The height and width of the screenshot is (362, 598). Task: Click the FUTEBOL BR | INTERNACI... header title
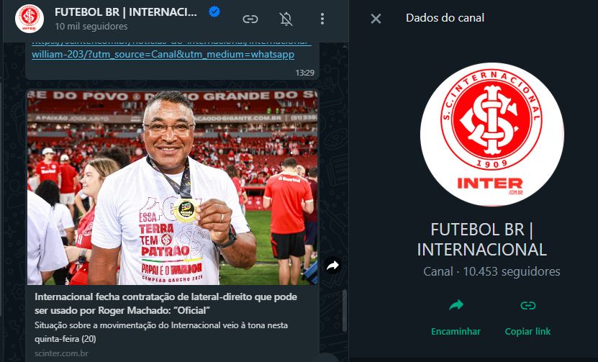click(x=126, y=12)
